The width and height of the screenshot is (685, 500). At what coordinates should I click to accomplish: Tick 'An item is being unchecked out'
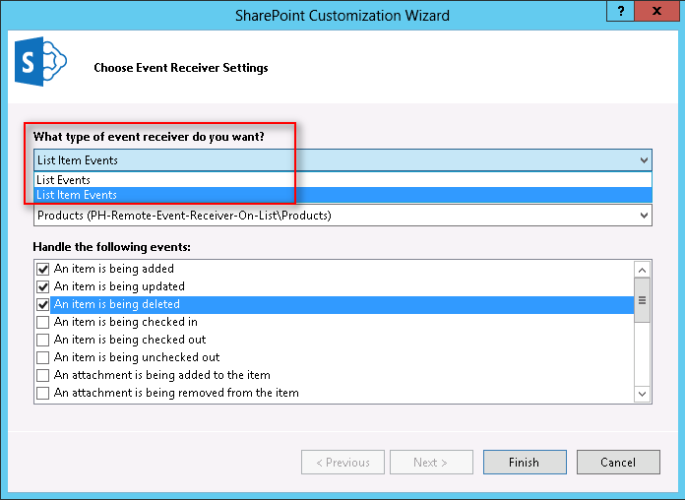click(43, 357)
